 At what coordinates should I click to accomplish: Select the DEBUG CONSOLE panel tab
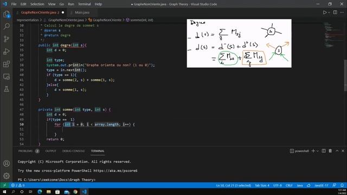coord(74,151)
